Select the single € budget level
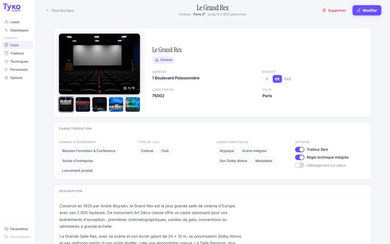 click(267, 79)
